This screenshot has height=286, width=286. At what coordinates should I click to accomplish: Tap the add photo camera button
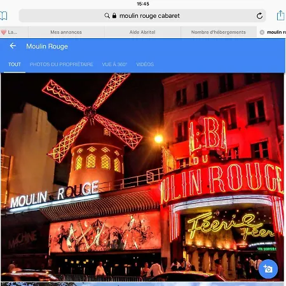[268, 269]
